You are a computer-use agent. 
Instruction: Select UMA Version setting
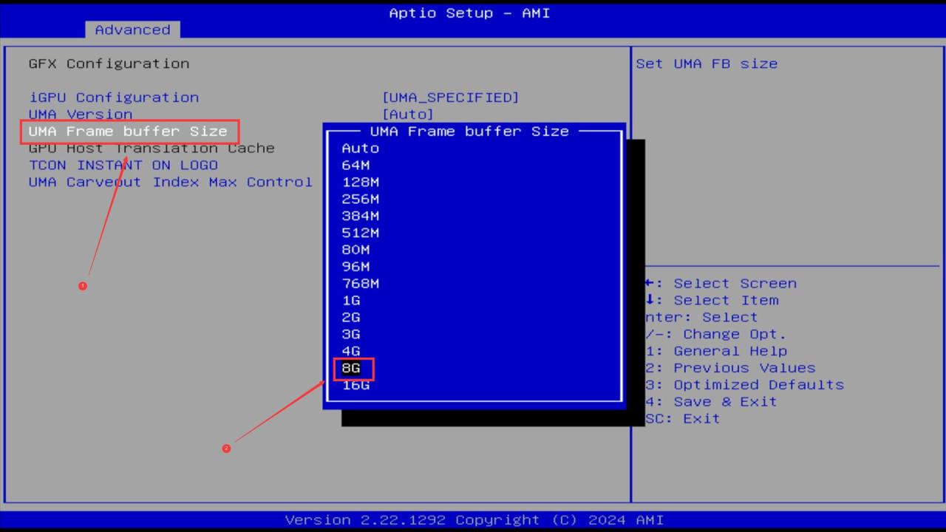pos(81,115)
